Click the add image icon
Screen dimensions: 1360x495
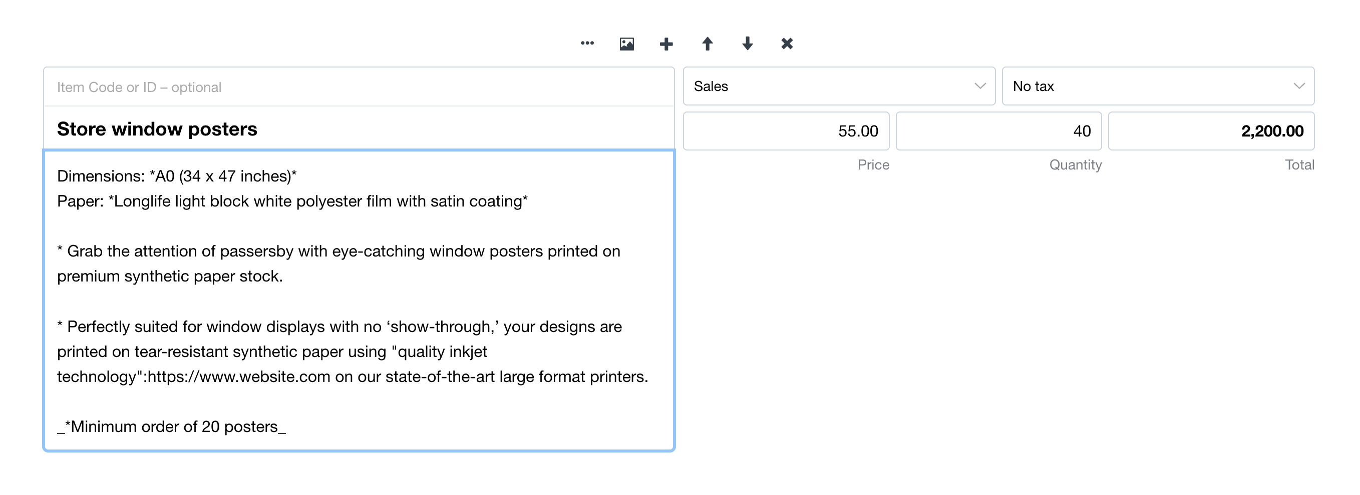[x=627, y=44]
